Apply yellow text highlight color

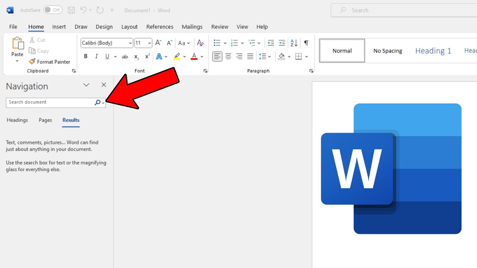pyautogui.click(x=177, y=57)
